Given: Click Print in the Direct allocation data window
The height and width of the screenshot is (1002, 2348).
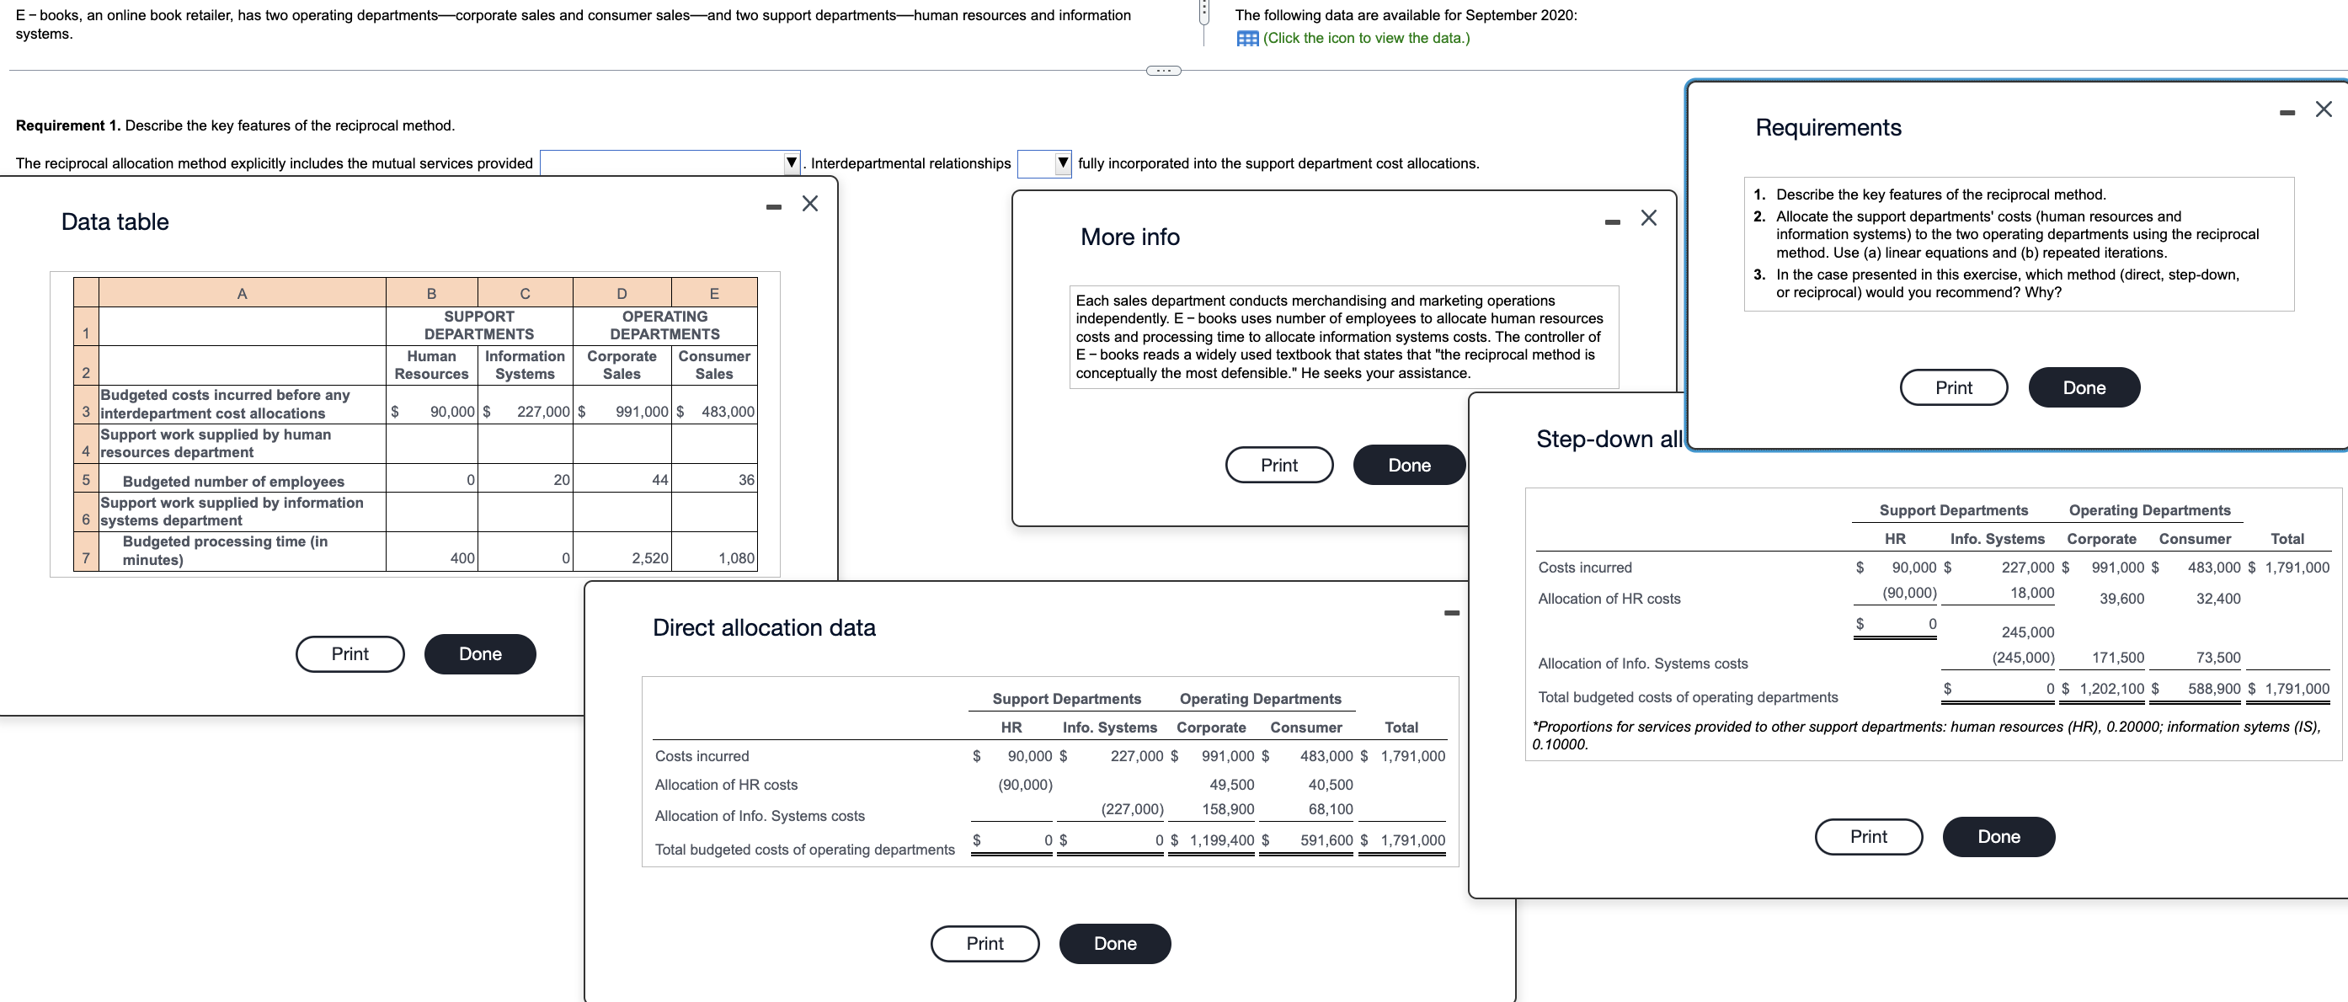Looking at the screenshot, I should point(985,943).
